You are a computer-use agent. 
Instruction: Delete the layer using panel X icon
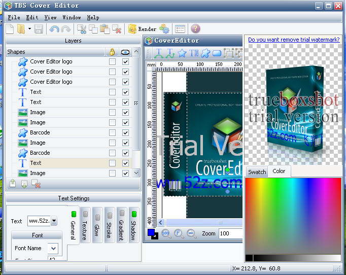pos(36,184)
